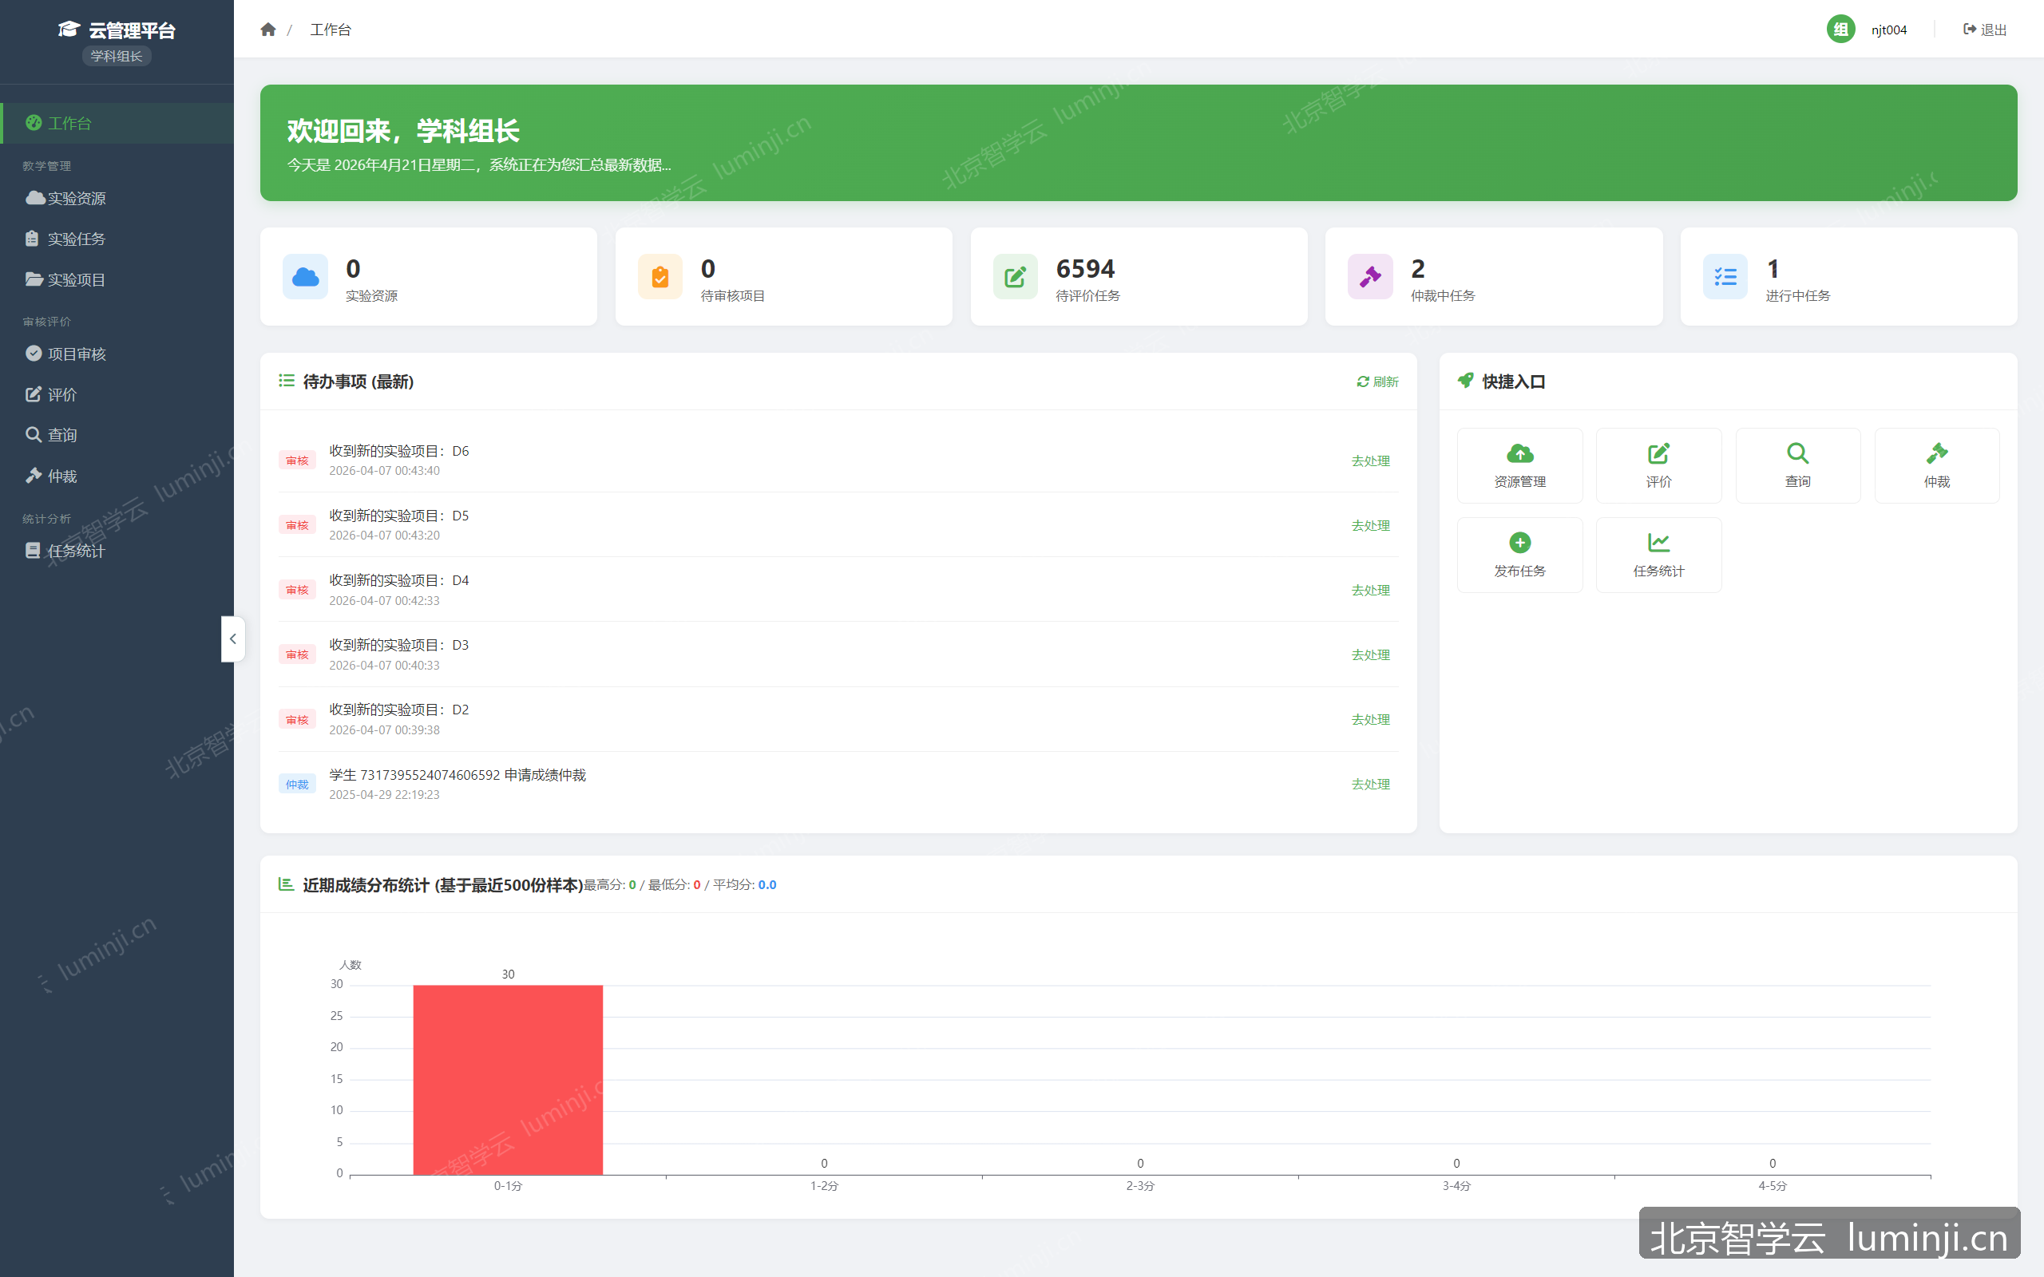2044x1277 pixels.
Task: Click the green edit 待评价任务 icon
Action: 1016,276
